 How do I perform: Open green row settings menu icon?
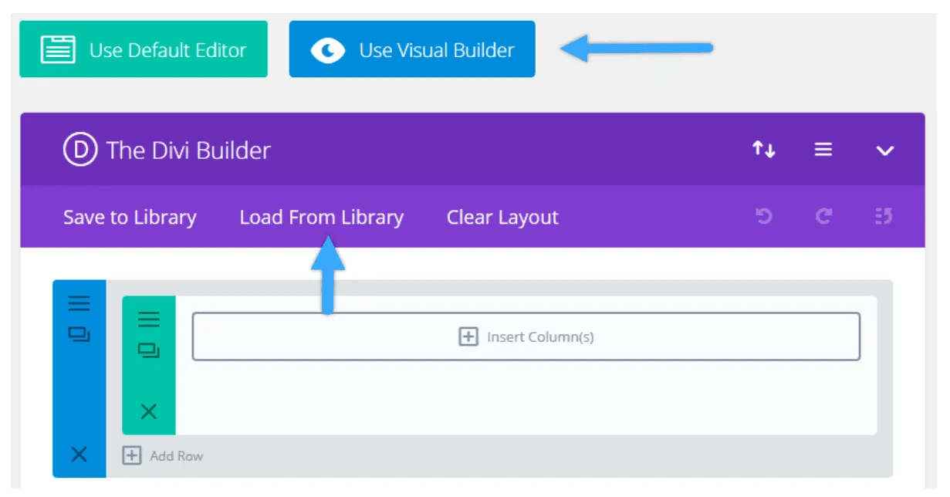(x=148, y=319)
